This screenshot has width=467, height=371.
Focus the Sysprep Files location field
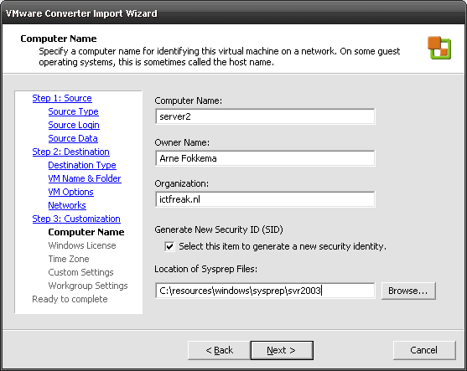pos(265,291)
